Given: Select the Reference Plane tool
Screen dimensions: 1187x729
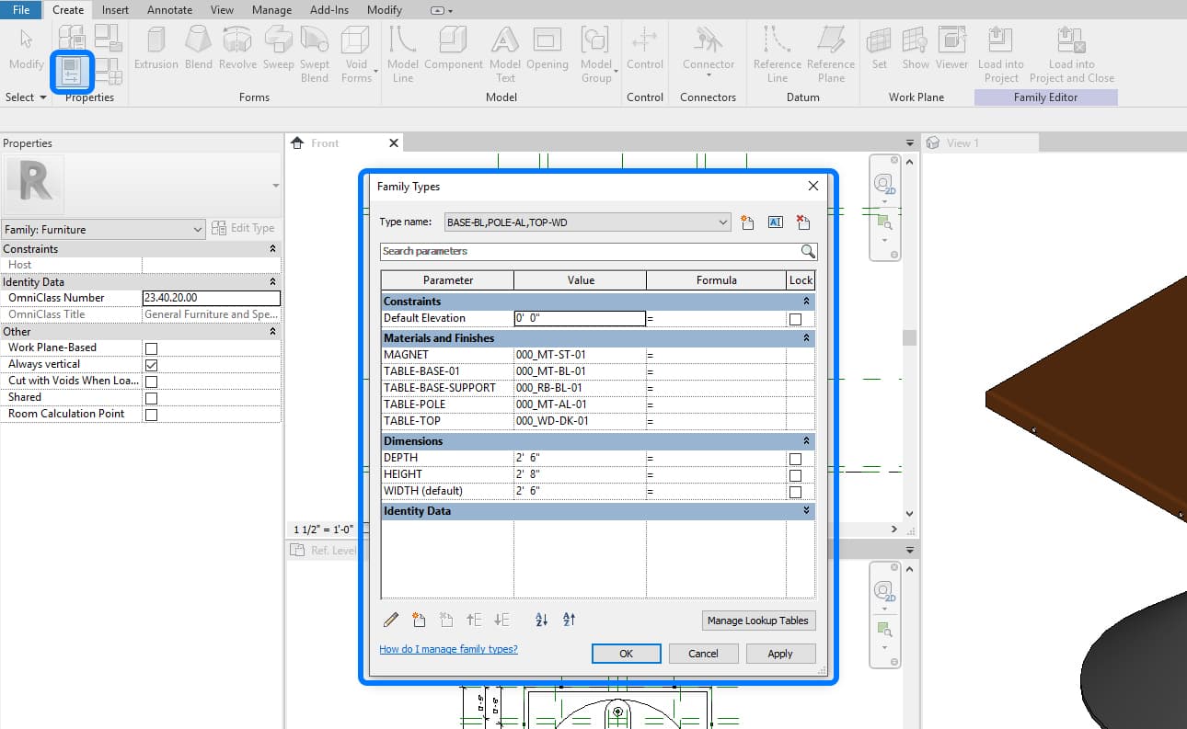Looking at the screenshot, I should tap(831, 51).
